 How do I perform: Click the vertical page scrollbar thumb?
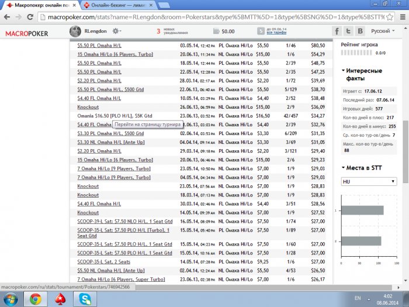click(405, 152)
